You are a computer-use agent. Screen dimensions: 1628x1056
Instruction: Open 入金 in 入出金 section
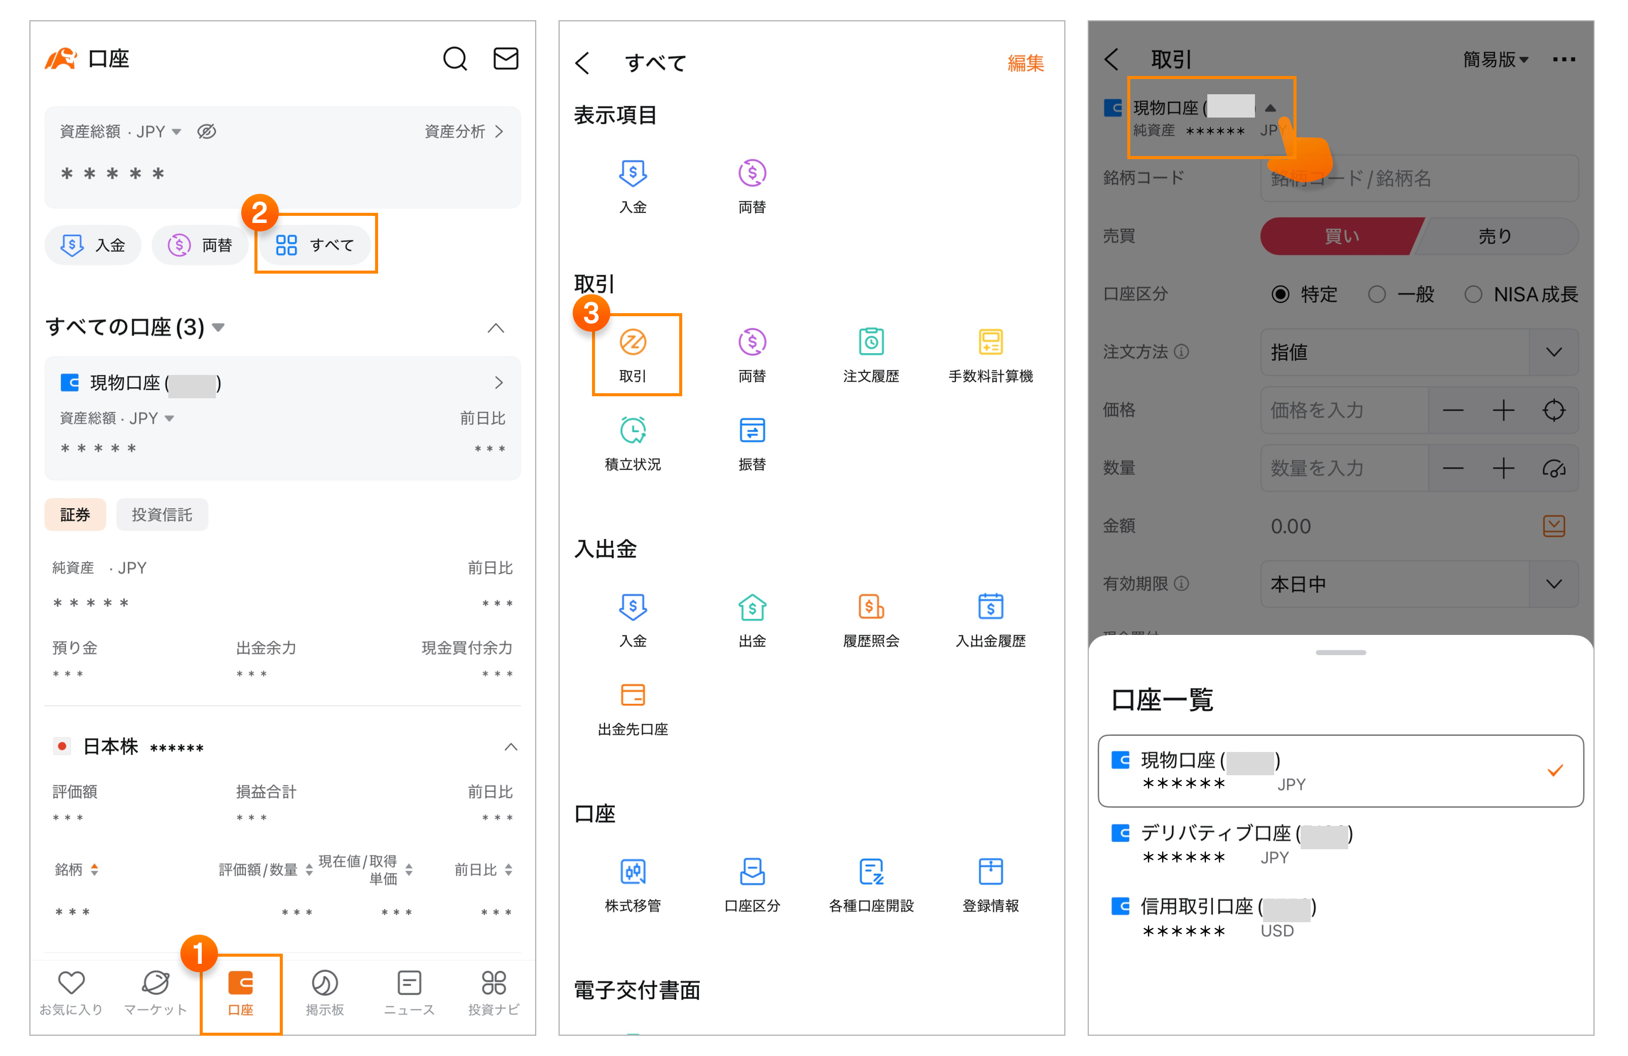pyautogui.click(x=633, y=620)
